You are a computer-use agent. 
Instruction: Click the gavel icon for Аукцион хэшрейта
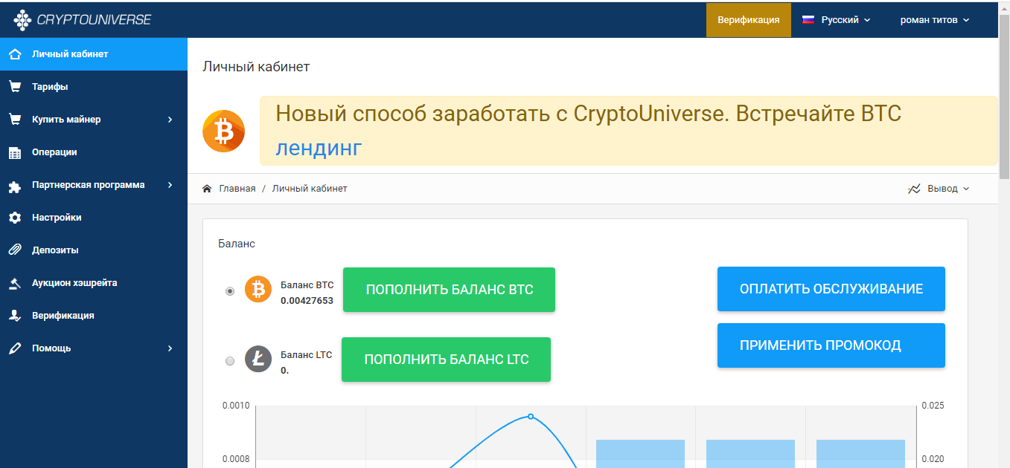[15, 283]
